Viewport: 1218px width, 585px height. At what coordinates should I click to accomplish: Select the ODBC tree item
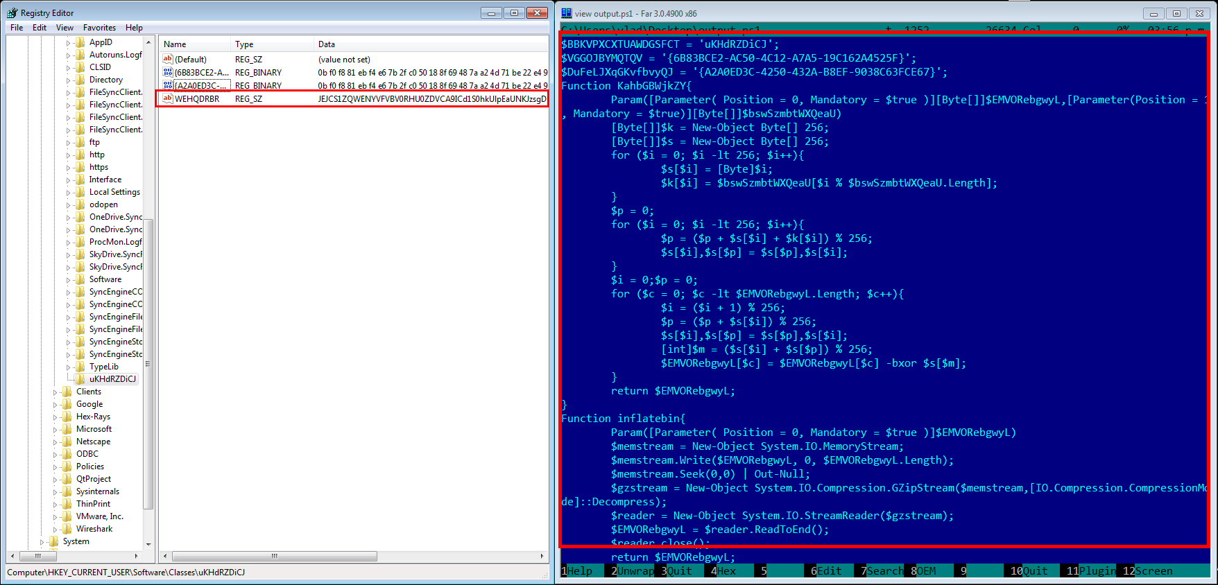pyautogui.click(x=87, y=454)
